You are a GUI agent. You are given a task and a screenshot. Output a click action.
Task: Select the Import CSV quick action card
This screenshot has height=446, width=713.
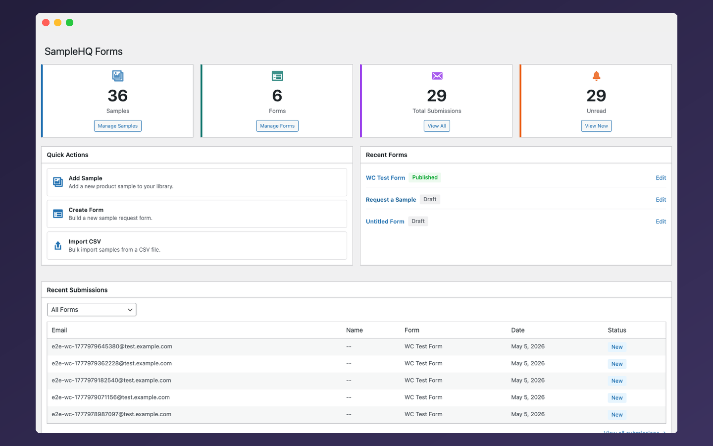197,246
